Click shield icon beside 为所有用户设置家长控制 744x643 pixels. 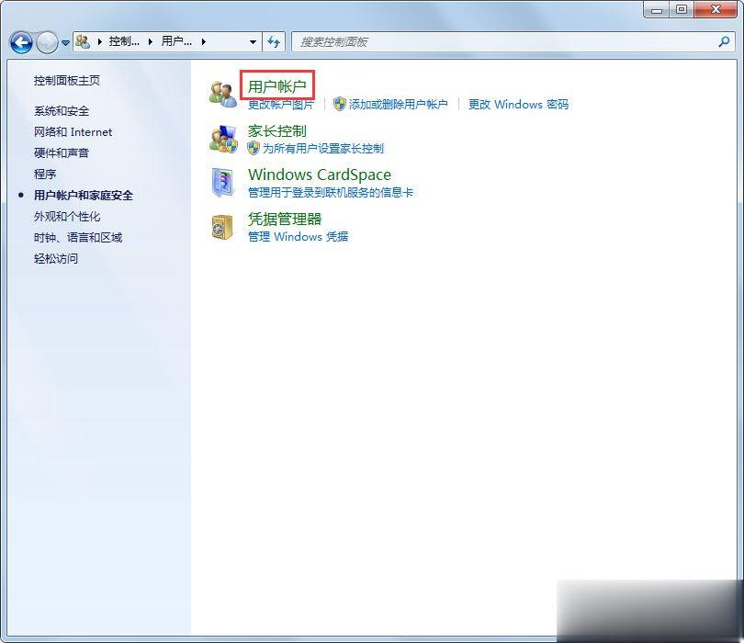(254, 148)
